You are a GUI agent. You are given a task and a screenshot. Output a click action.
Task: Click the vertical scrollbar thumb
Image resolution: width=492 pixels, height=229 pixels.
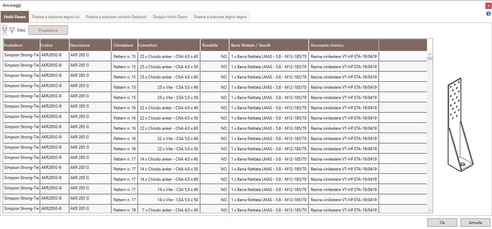[x=430, y=58]
